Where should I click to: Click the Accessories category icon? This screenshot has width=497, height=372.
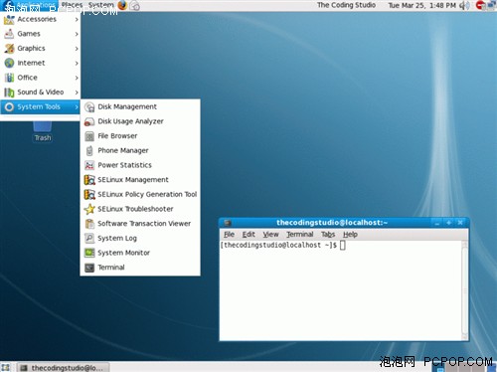tap(9, 20)
